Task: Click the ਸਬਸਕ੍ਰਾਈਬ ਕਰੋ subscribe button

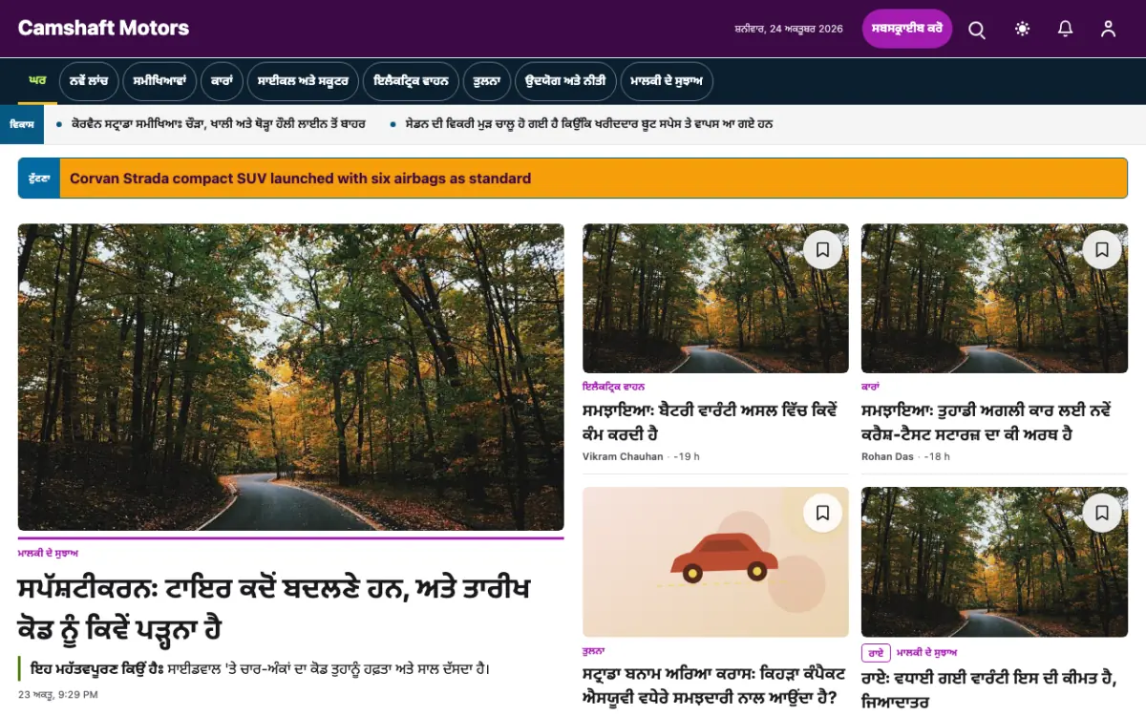Action: pos(907,29)
